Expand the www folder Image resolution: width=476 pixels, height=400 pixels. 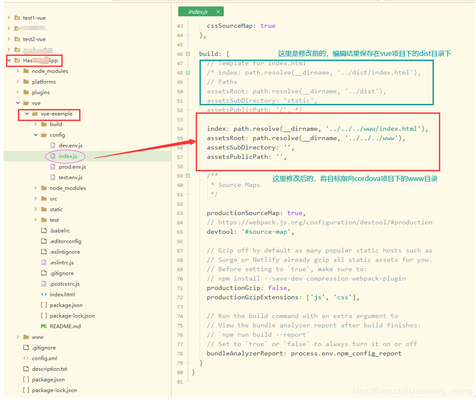tap(18, 337)
